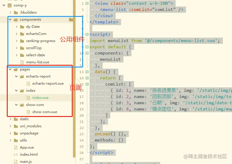Click the static folder icon

[x=16, y=119]
